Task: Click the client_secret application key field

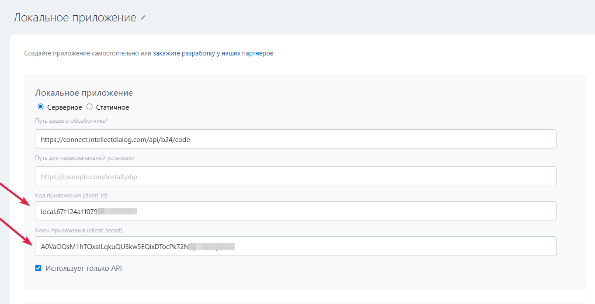Action: pos(295,246)
